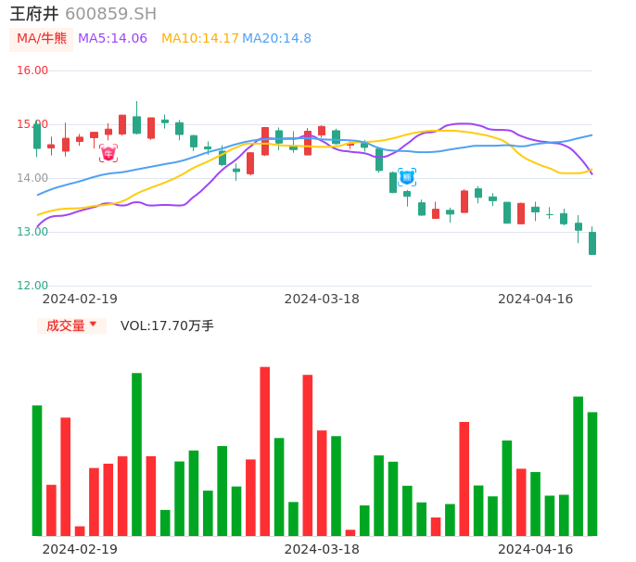Select the 成交量 volume indicator label
Viewport: 636px width, 562px height.
pos(65,326)
